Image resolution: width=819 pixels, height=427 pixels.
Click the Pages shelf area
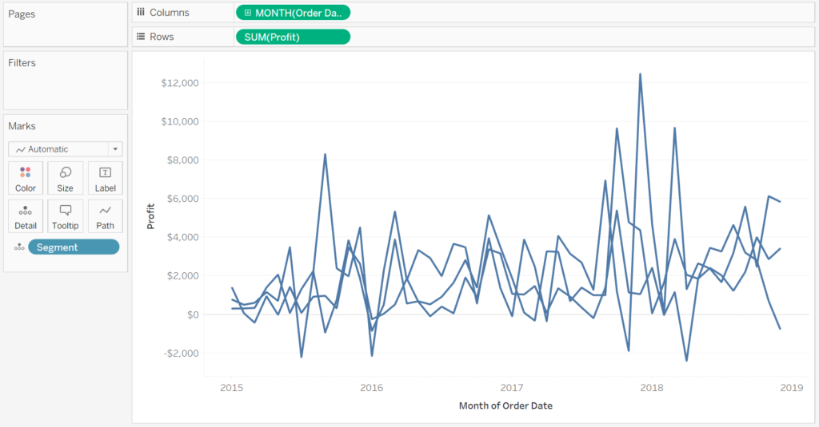[x=66, y=25]
